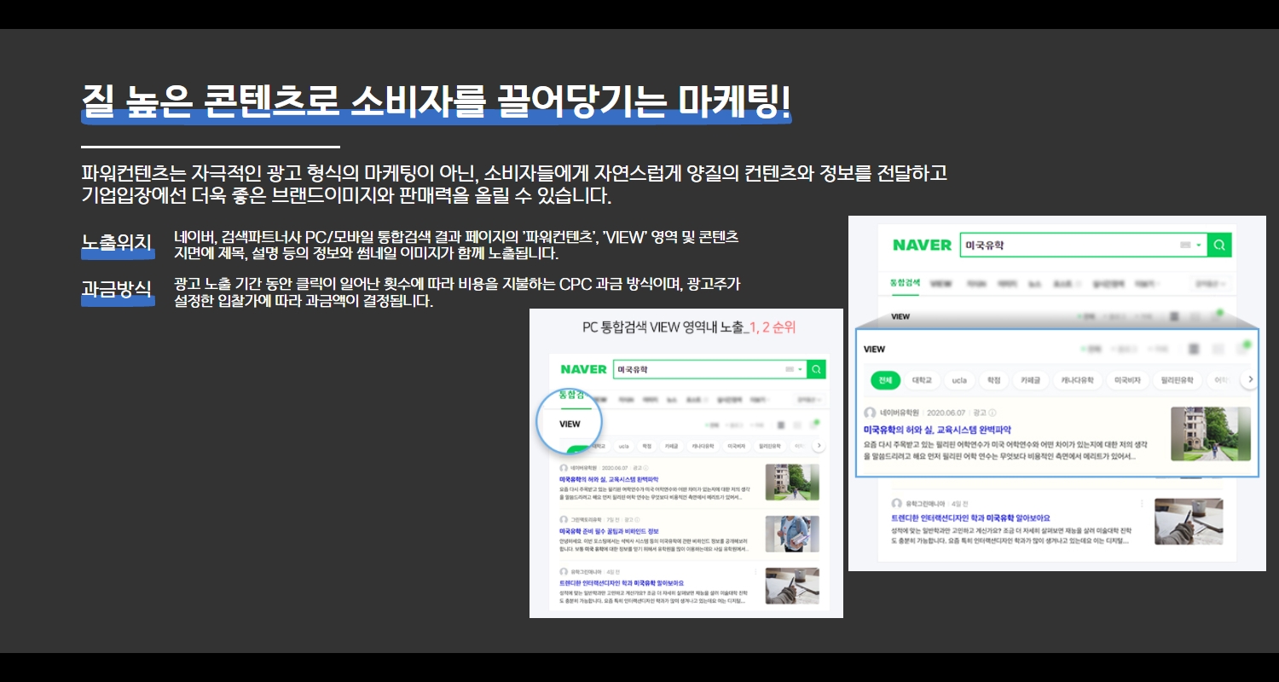The height and width of the screenshot is (682, 1279).
Task: Click the NAVER logo in the enlarged screenshot
Action: coord(922,246)
